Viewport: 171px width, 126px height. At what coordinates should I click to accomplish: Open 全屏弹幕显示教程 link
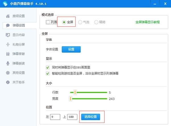[x=147, y=22]
